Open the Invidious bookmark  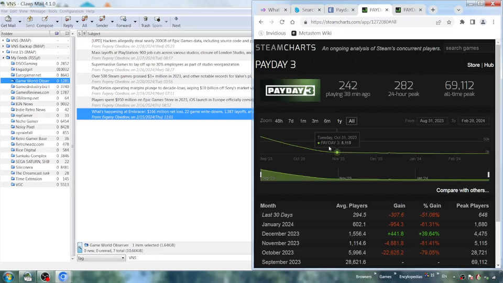tap(272, 33)
